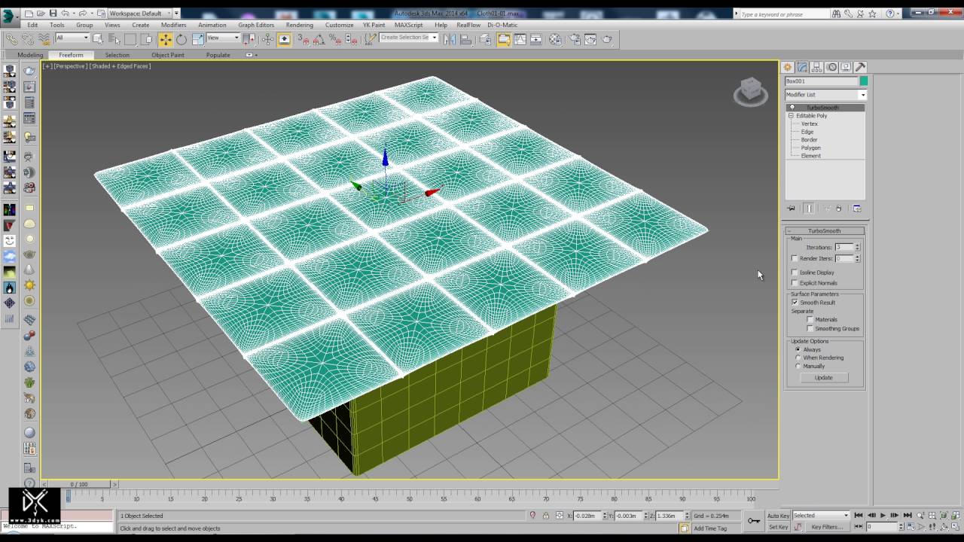Open the Create command panel tab
The height and width of the screenshot is (542, 964).
788,67
